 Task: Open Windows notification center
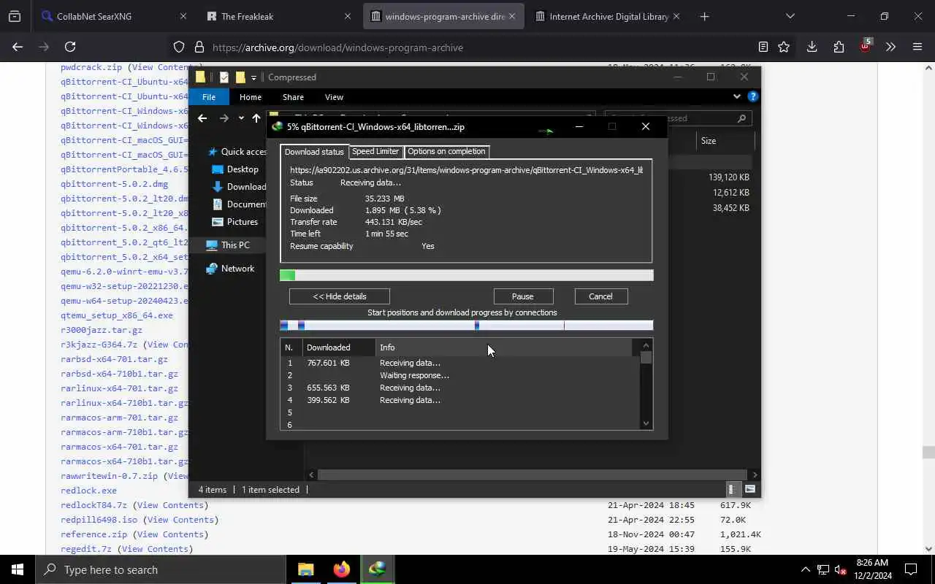coord(911,569)
